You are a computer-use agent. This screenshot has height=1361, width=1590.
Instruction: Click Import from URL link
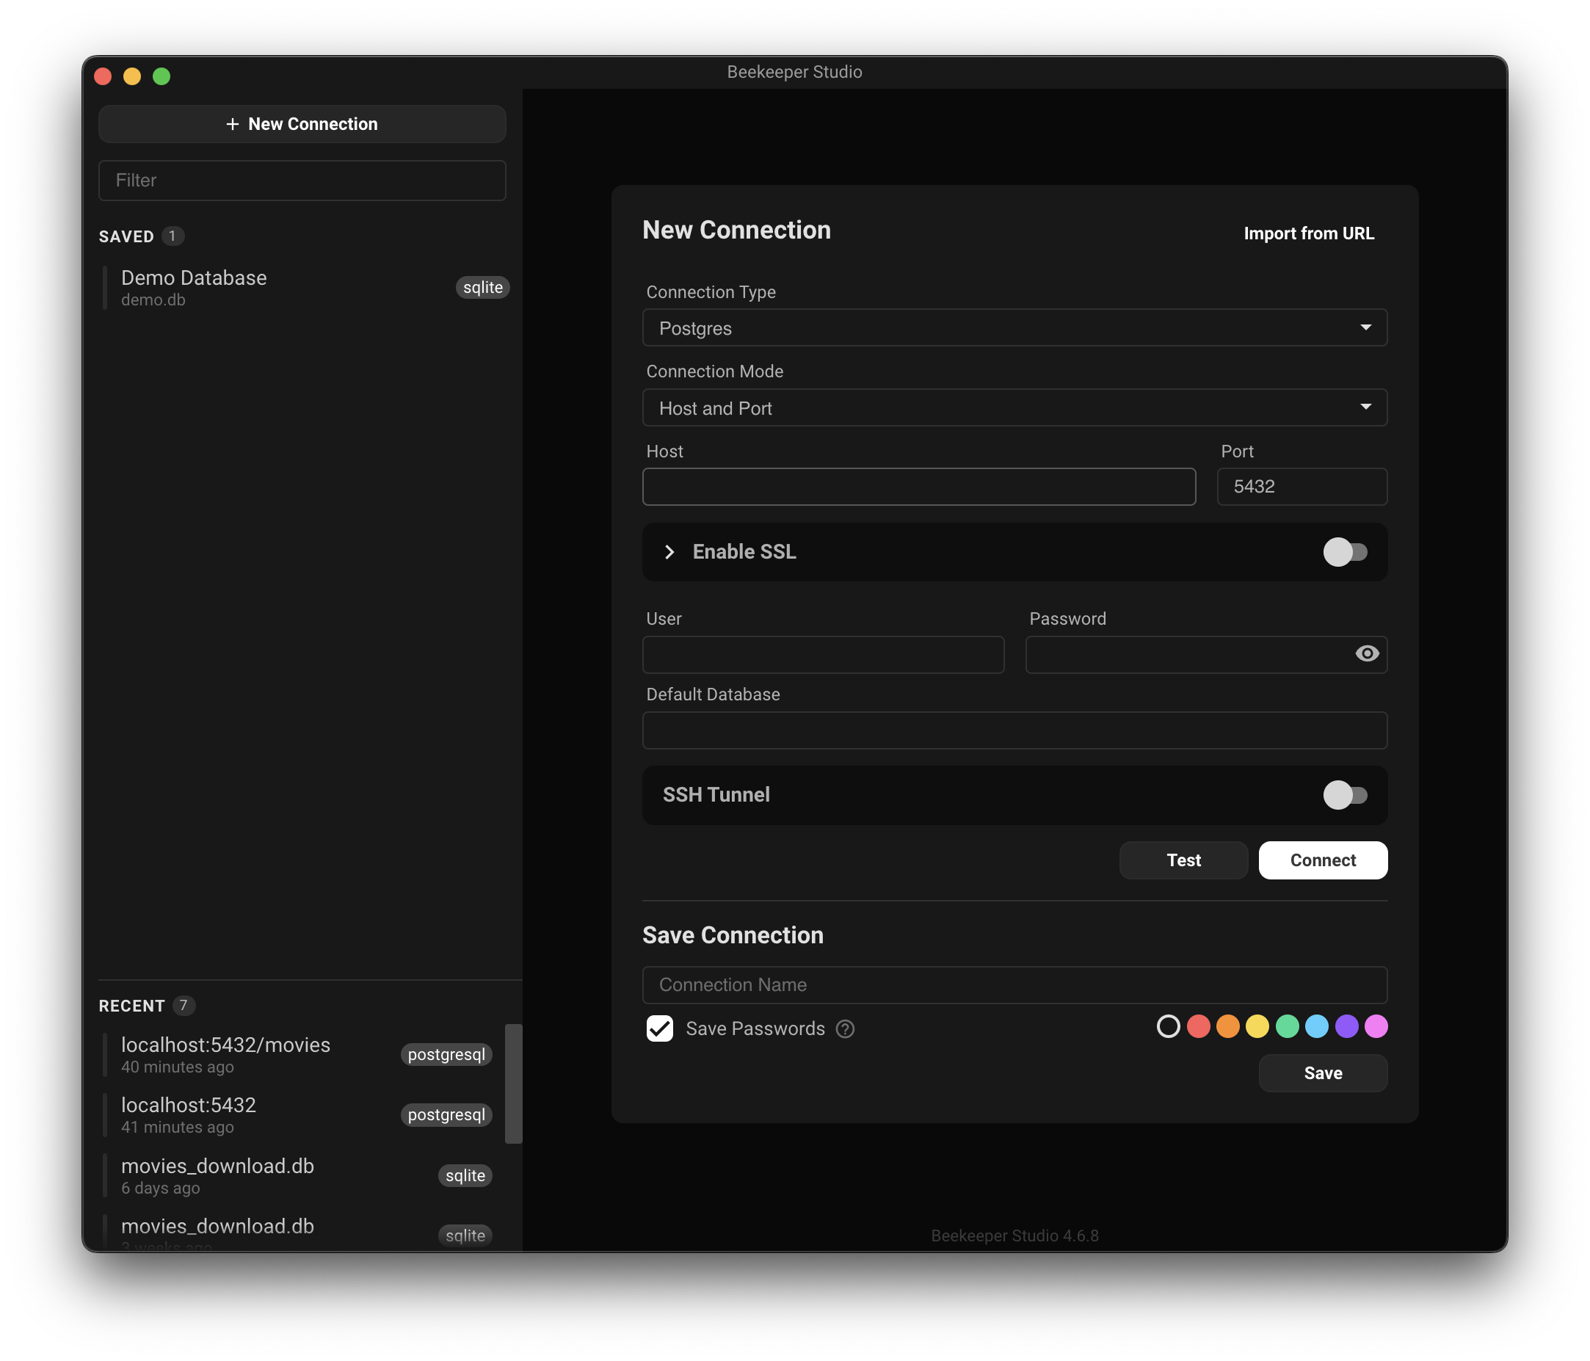click(x=1308, y=234)
